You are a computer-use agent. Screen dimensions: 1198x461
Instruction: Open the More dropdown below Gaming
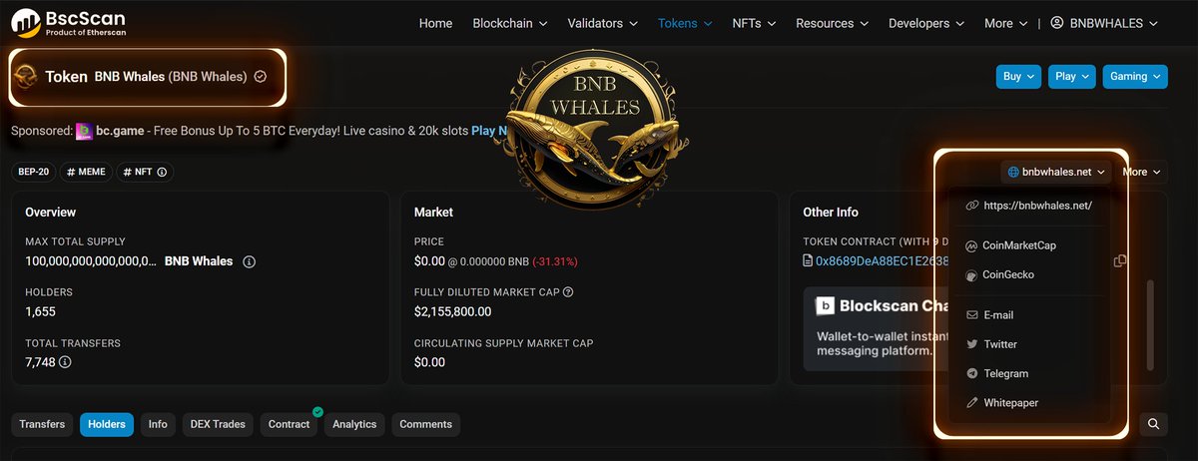tap(1141, 172)
